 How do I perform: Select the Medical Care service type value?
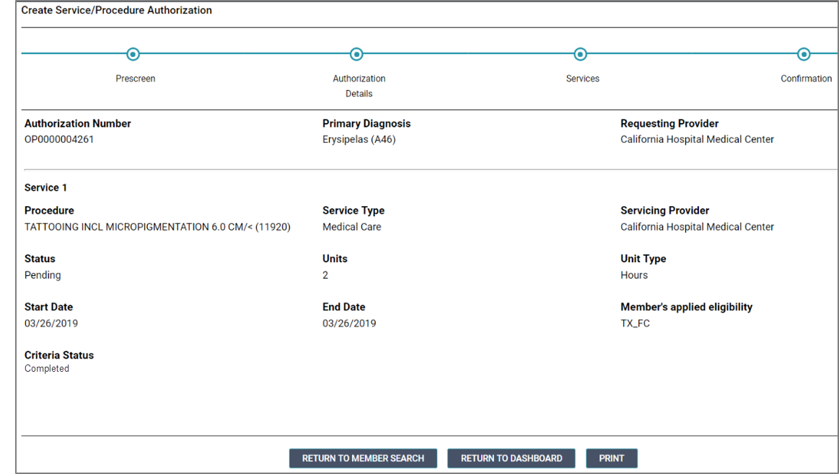click(x=352, y=227)
